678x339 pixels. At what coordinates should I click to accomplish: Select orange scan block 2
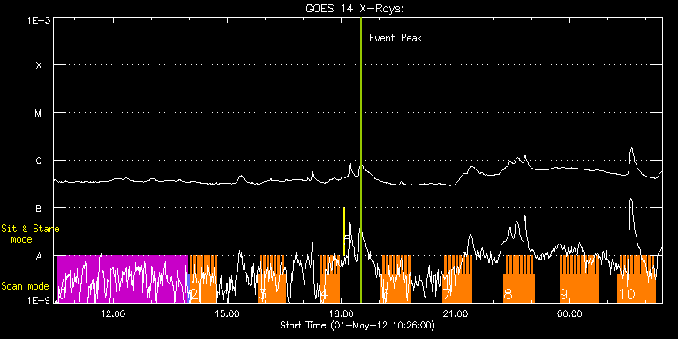(x=203, y=279)
